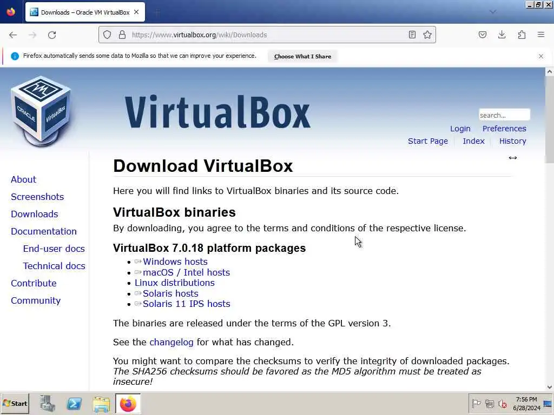The height and width of the screenshot is (415, 554).
Task: Click the page scrollbar up arrow
Action: [x=550, y=72]
